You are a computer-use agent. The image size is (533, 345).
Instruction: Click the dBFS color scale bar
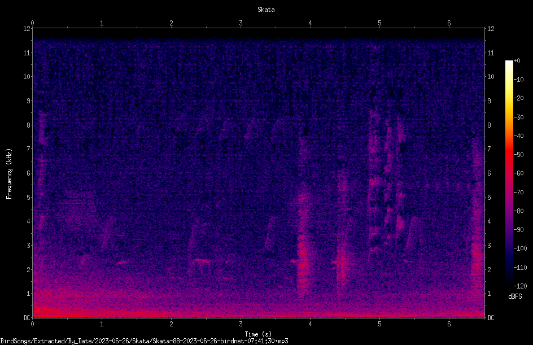point(509,173)
